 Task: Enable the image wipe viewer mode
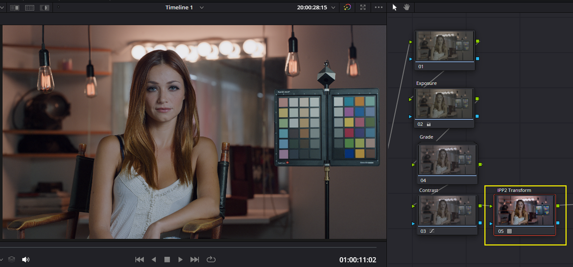click(15, 8)
